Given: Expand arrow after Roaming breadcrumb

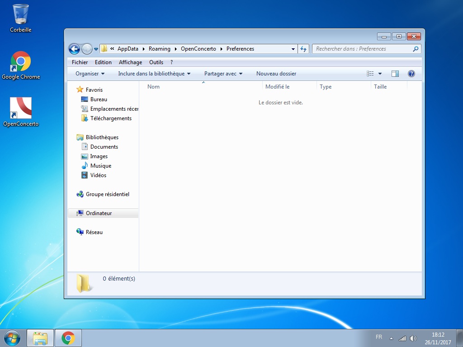Looking at the screenshot, I should coord(176,49).
